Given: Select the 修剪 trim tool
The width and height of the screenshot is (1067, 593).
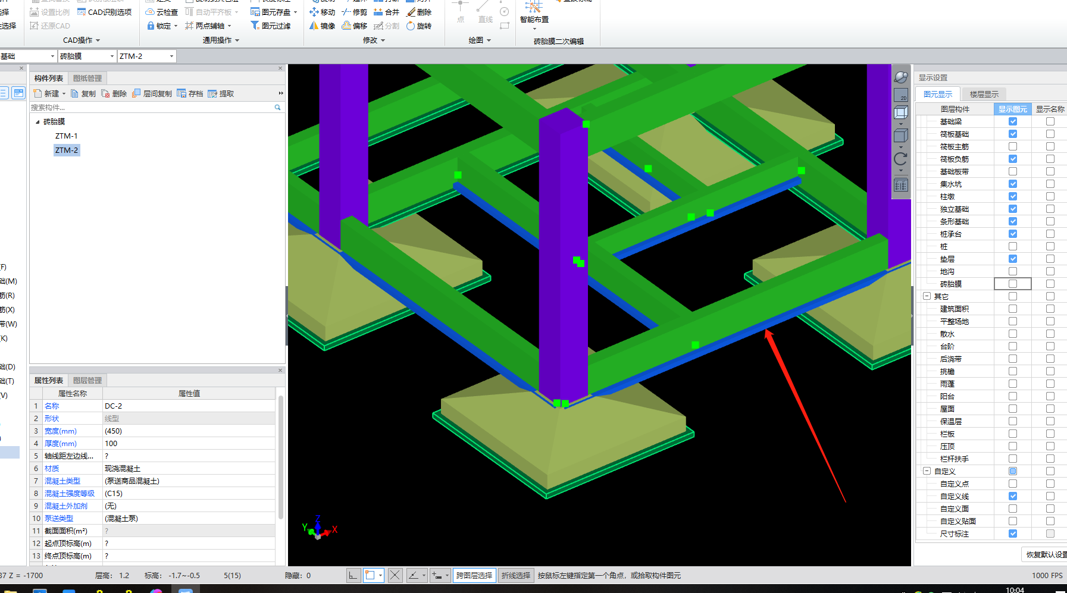Looking at the screenshot, I should [x=355, y=12].
